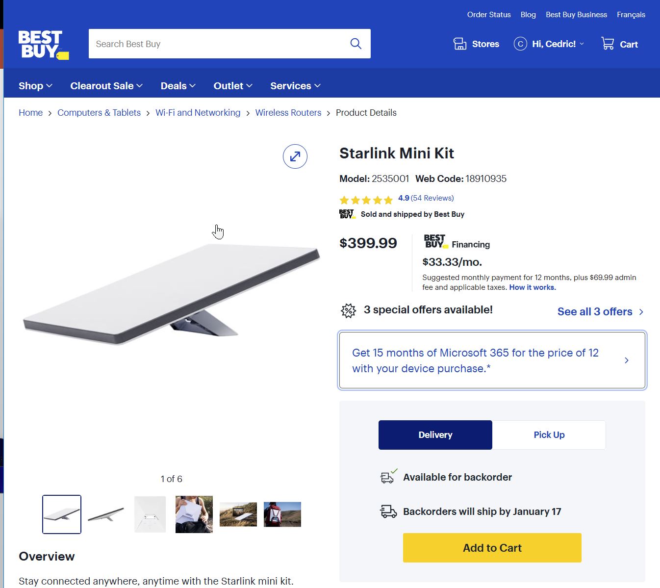Viewport: 660px width, 588px height.
Task: Expand the Services dropdown
Action: (x=295, y=86)
